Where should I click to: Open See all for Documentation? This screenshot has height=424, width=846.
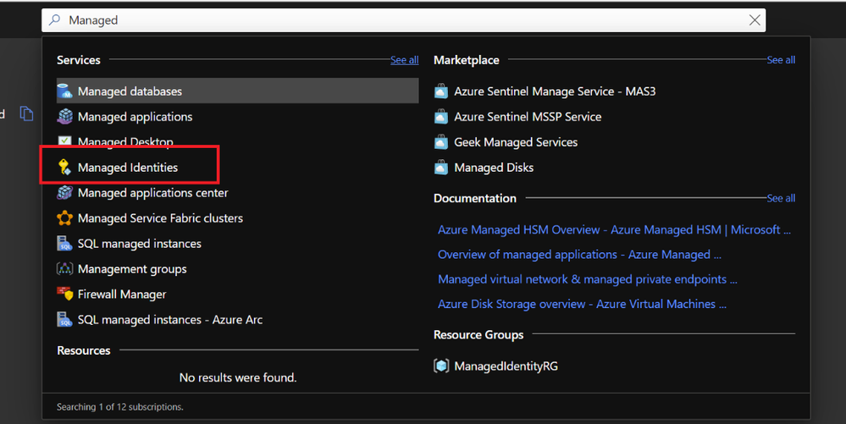(782, 198)
